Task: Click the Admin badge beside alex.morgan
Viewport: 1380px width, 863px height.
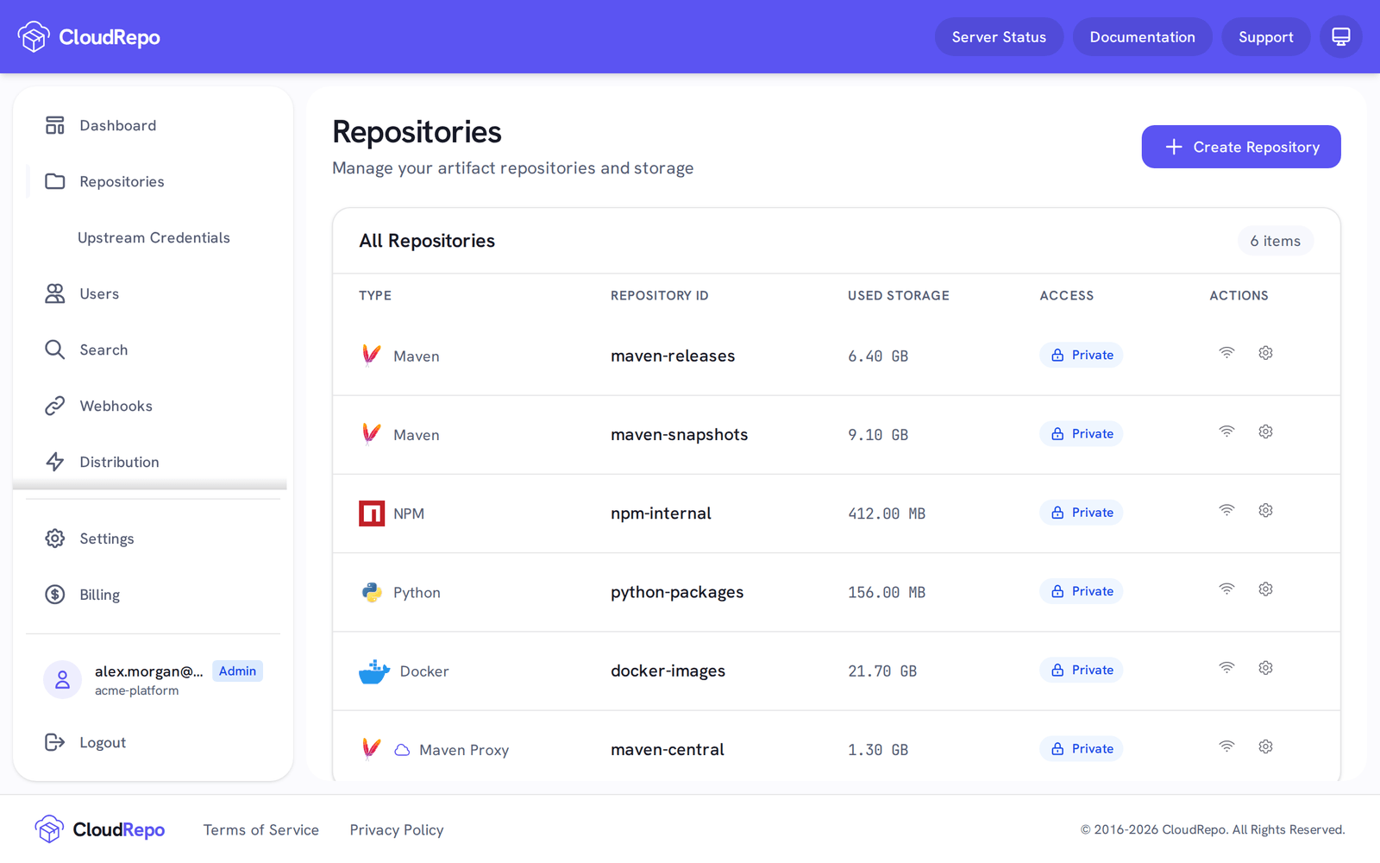Action: pyautogui.click(x=237, y=671)
